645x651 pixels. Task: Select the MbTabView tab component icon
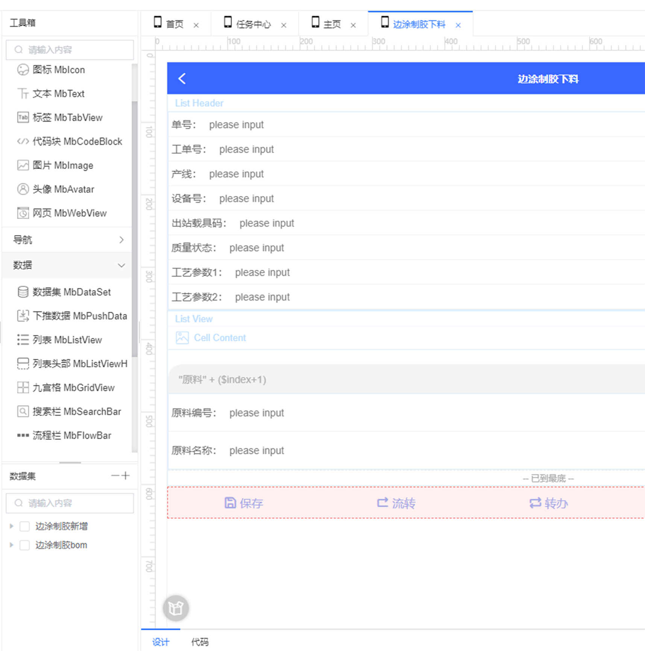coord(23,117)
